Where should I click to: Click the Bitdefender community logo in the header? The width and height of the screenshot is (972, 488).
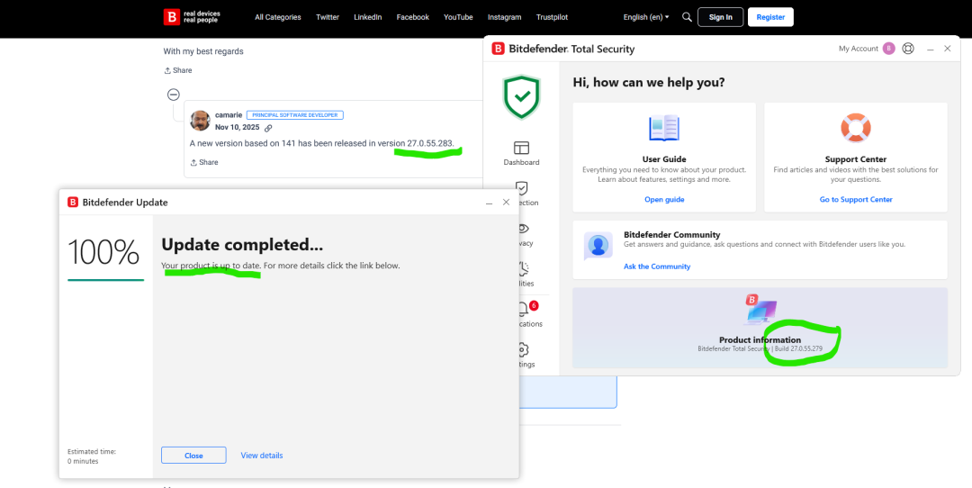(191, 17)
